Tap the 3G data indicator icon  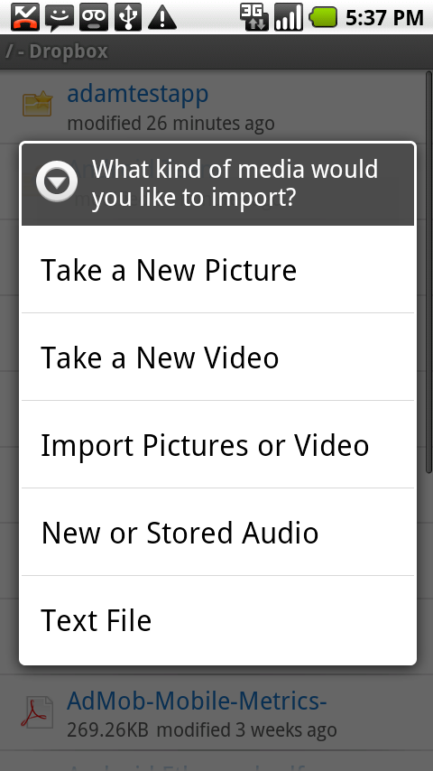[x=254, y=17]
